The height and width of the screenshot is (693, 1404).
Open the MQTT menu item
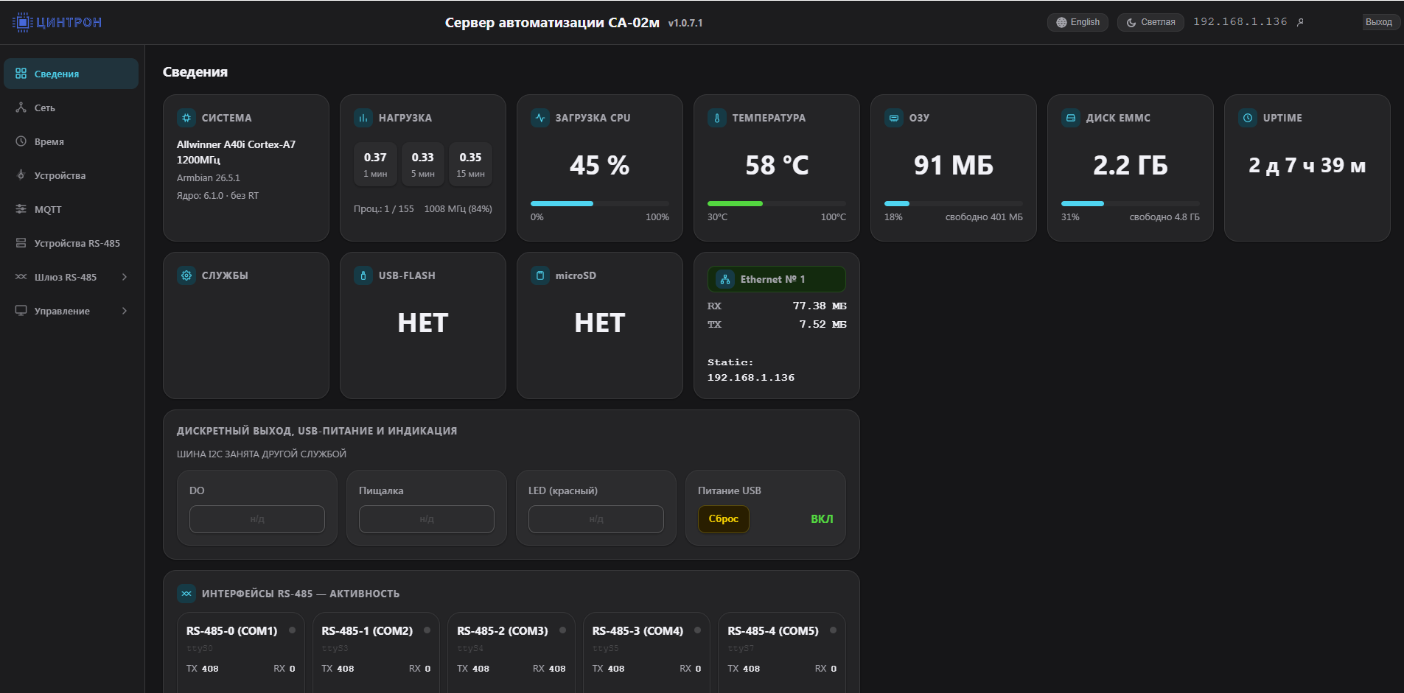click(x=71, y=209)
